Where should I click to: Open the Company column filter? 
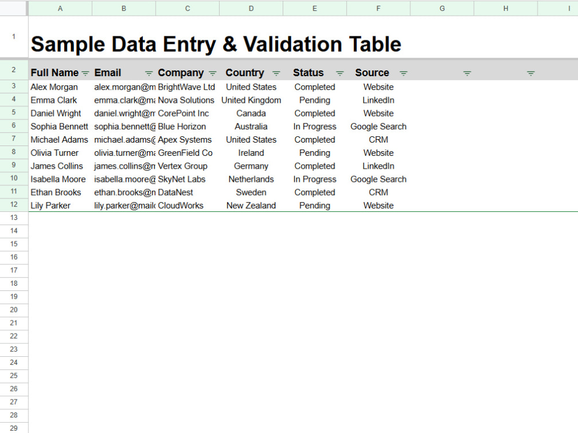(x=213, y=73)
